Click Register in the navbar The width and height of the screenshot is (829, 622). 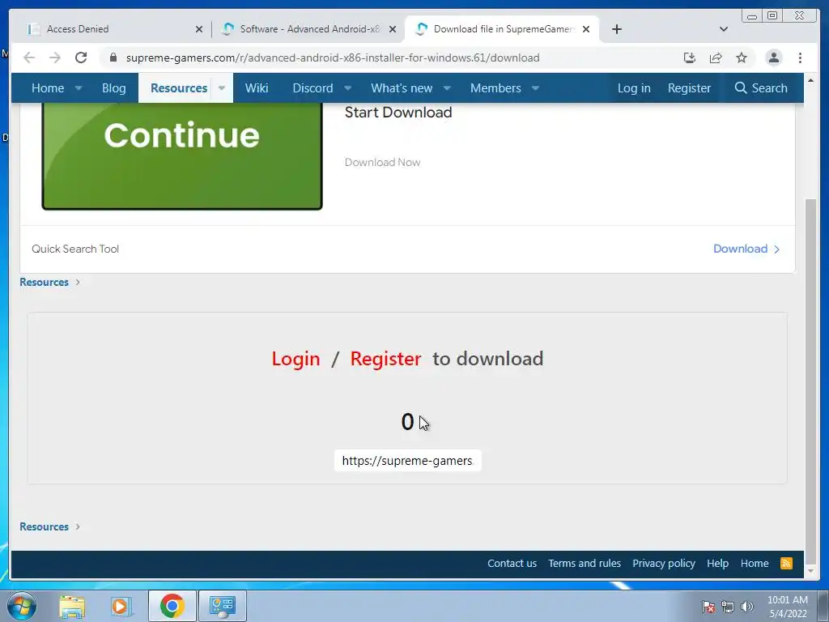(689, 87)
